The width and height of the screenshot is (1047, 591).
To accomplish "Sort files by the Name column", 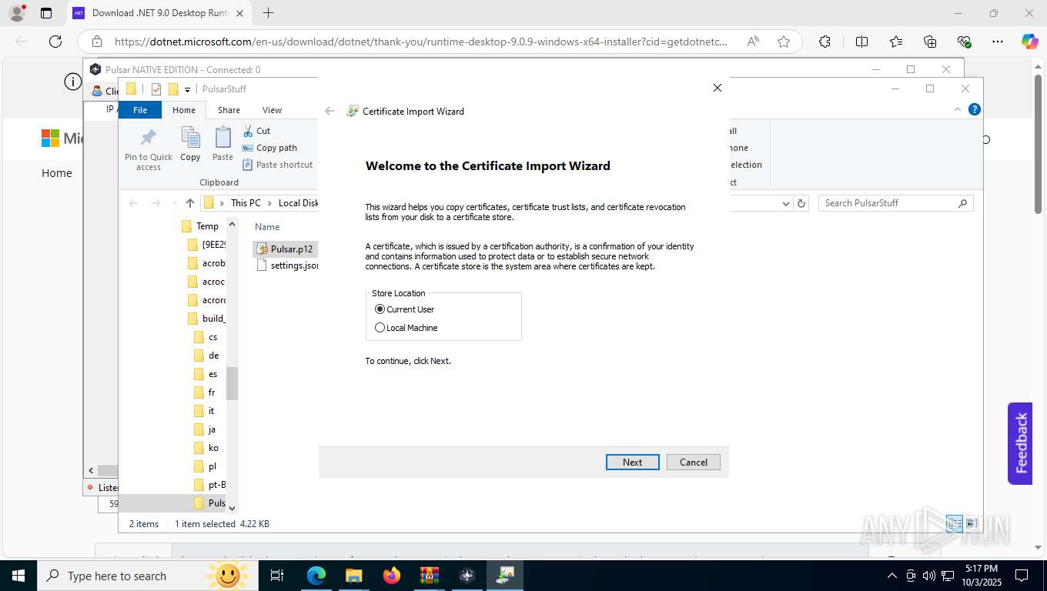I will coord(267,227).
